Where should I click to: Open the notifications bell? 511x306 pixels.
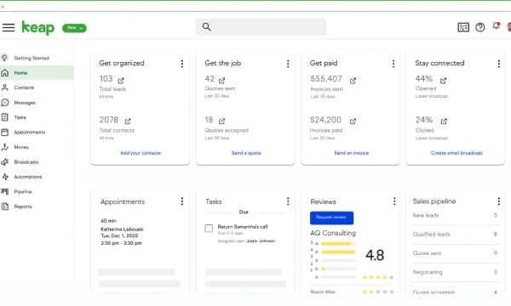pos(496,26)
